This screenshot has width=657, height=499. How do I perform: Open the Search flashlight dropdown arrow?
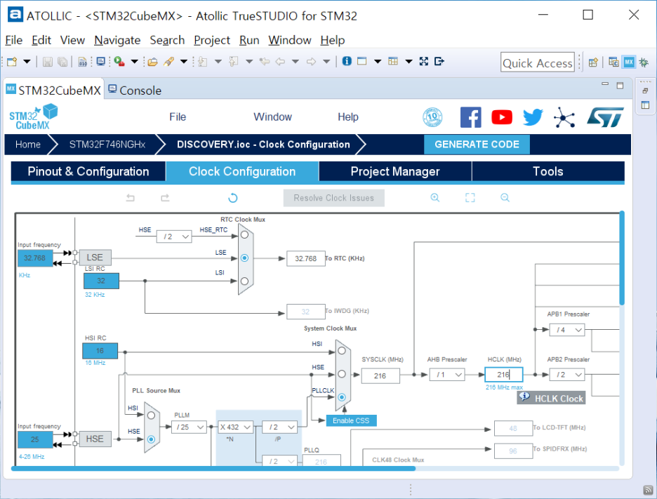click(183, 62)
